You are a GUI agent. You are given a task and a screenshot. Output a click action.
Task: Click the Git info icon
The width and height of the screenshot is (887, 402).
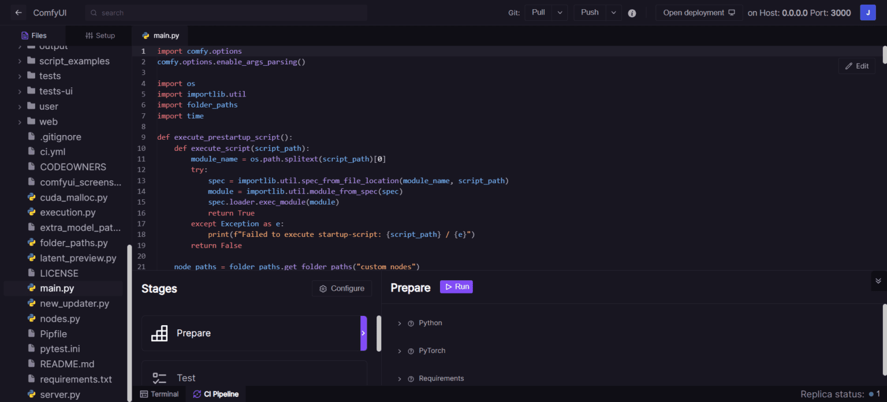(632, 13)
